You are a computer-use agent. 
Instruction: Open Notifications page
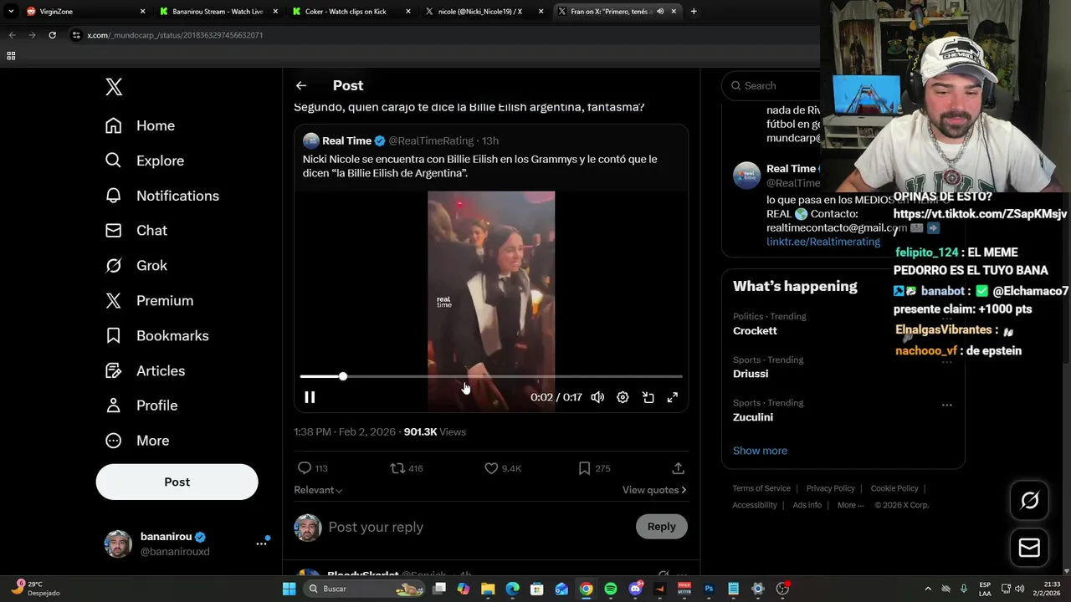click(x=161, y=196)
